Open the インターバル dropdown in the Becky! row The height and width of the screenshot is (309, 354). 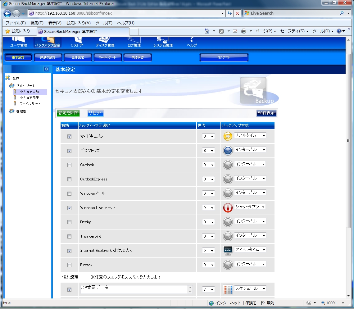(x=250, y=221)
